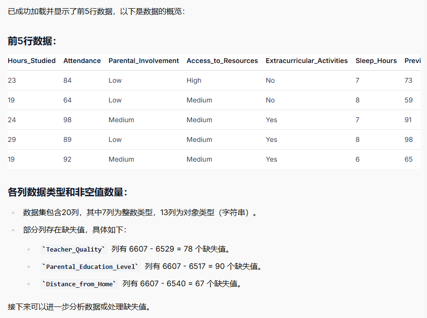Viewport: 427px width, 318px height.
Task: Click previous score value 59
Action: (x=409, y=100)
